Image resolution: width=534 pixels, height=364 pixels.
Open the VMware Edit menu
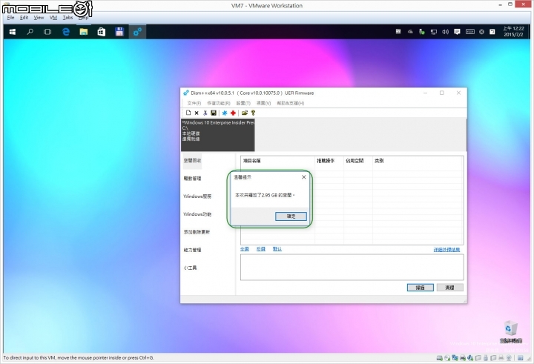pos(24,18)
